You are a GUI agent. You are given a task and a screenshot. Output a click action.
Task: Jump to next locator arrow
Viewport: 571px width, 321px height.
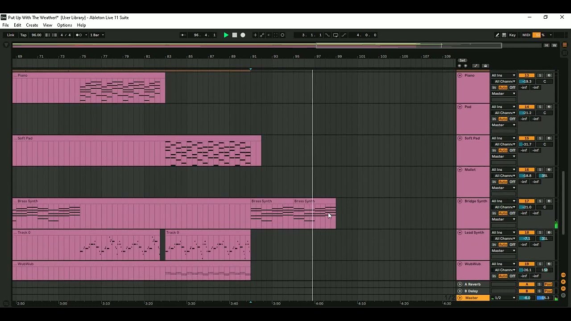pos(465,66)
